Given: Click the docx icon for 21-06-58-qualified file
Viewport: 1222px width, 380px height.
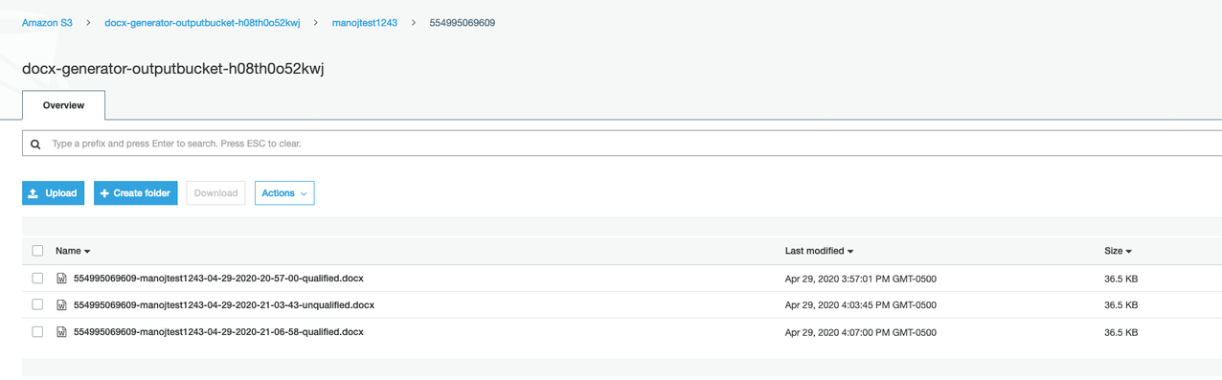Looking at the screenshot, I should click(61, 332).
